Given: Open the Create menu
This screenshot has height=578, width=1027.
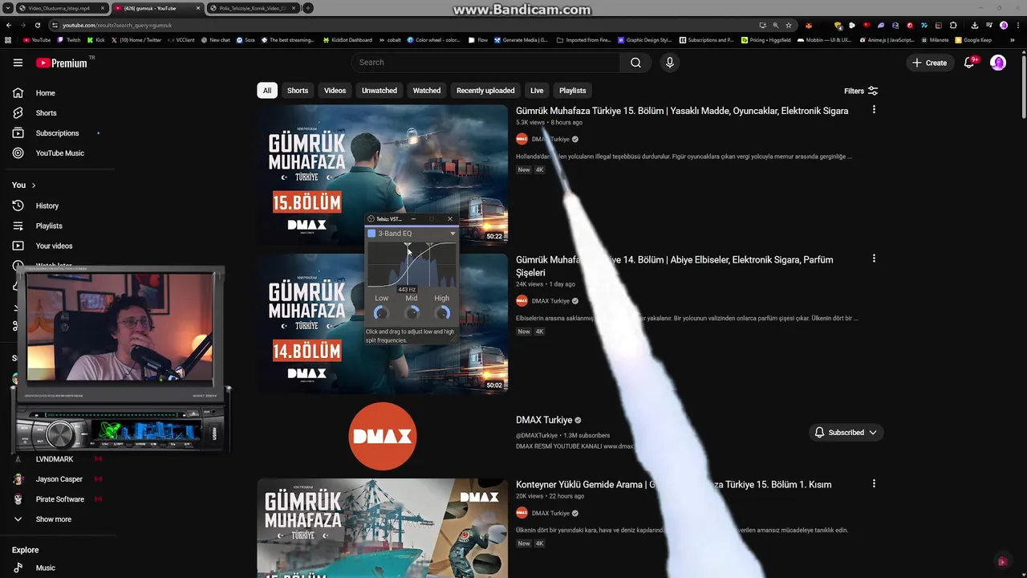Looking at the screenshot, I should (929, 63).
